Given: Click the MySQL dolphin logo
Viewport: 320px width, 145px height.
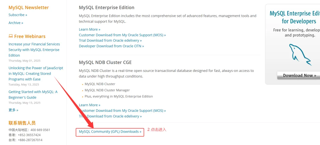Looking at the screenshot, I should tap(300, 54).
